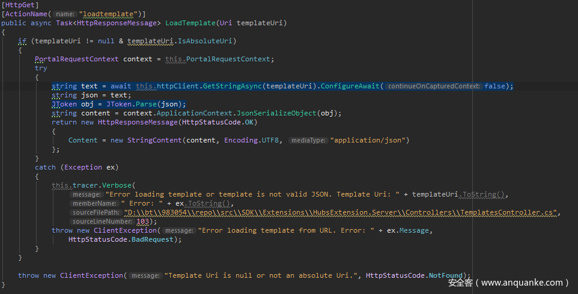
Task: Click "Template Uri is null or not" string
Action: coord(263,275)
